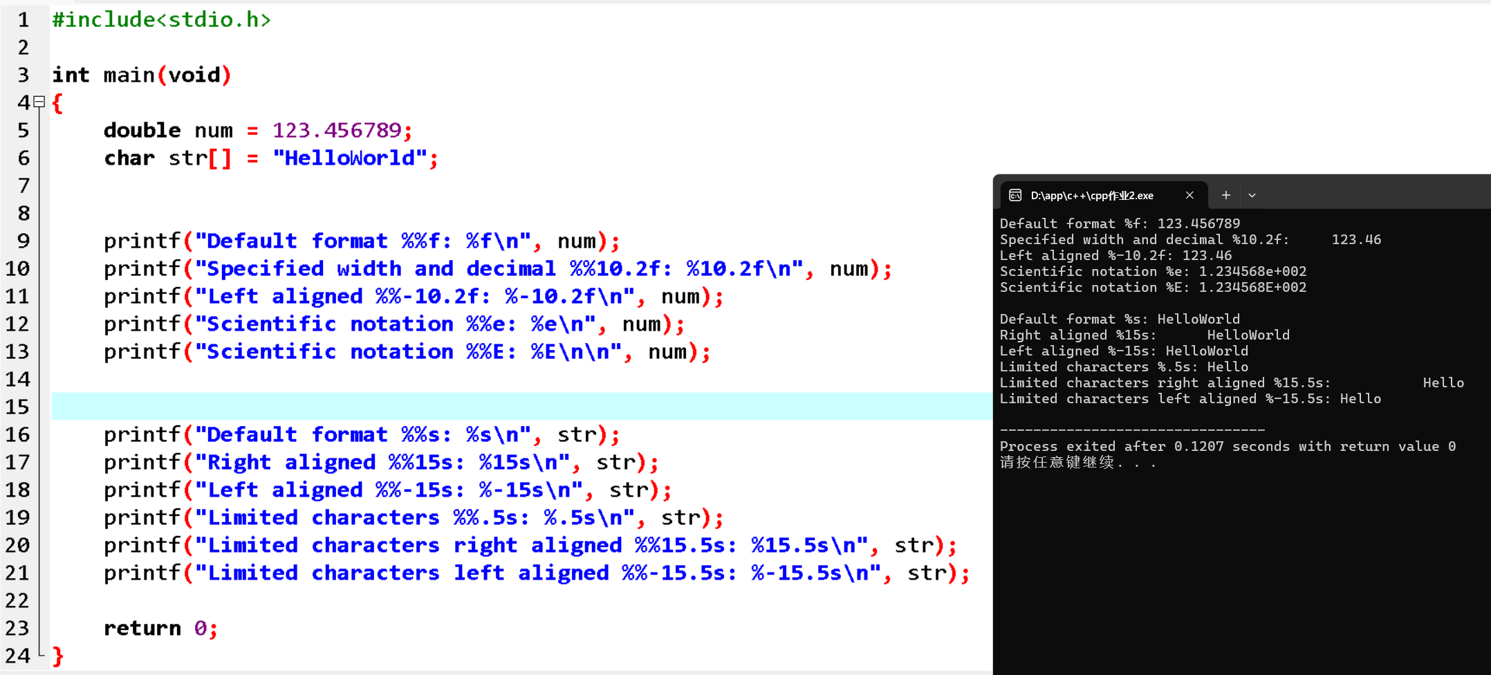The image size is (1491, 675).
Task: Click the terminal output line showing 1.234568e+002
Action: pos(1152,271)
